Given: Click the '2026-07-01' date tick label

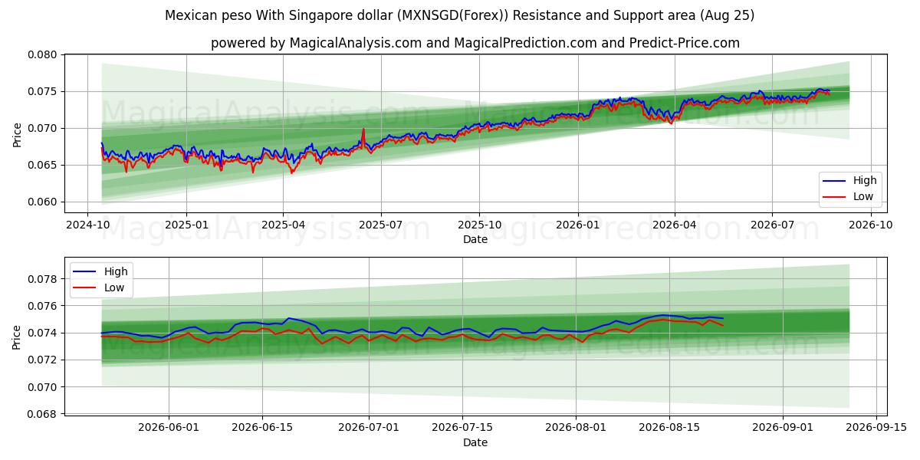Looking at the screenshot, I should click(369, 428).
